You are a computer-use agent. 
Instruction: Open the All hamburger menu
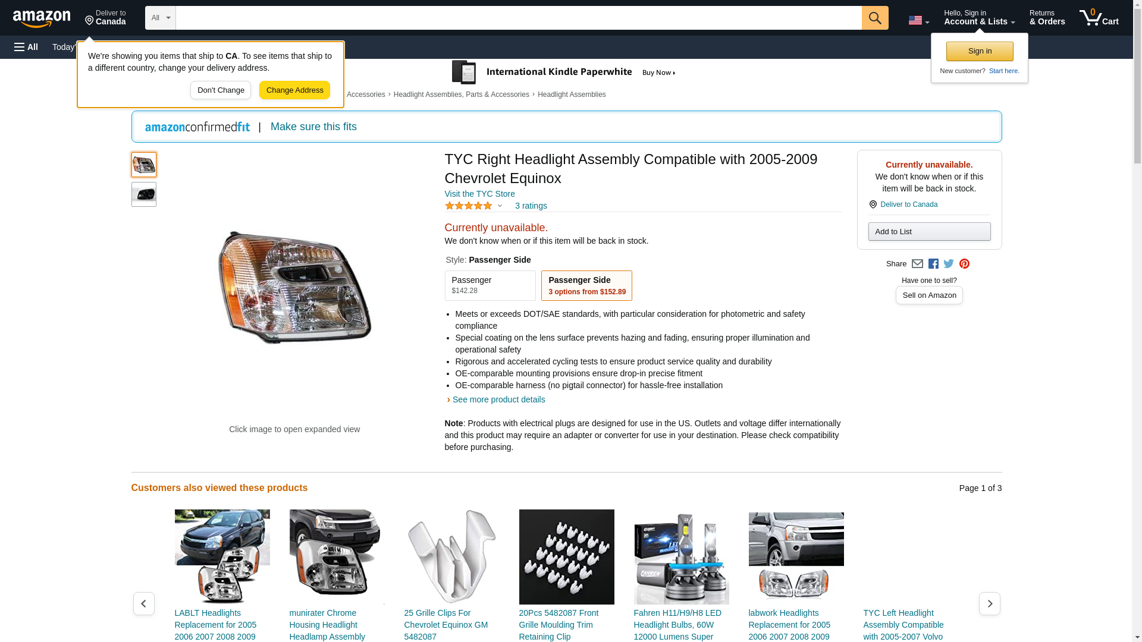pyautogui.click(x=26, y=47)
